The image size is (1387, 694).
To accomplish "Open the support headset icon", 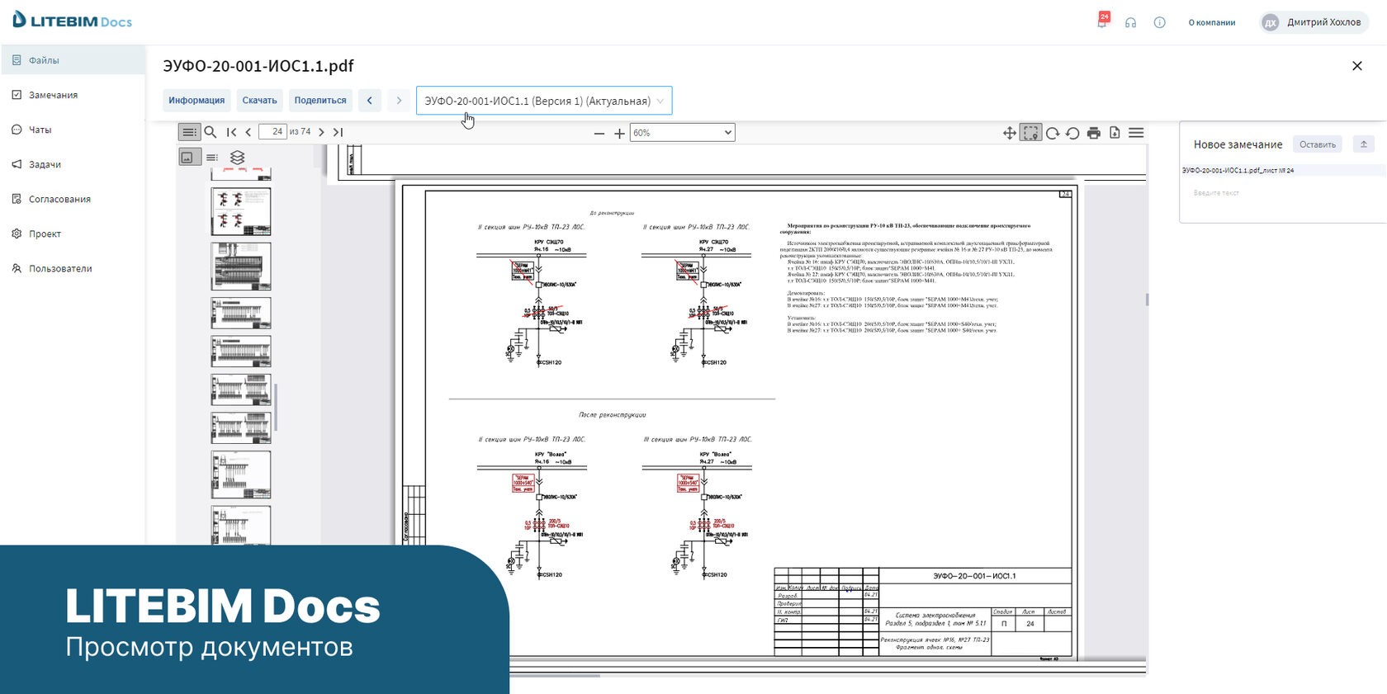I will 1130,22.
